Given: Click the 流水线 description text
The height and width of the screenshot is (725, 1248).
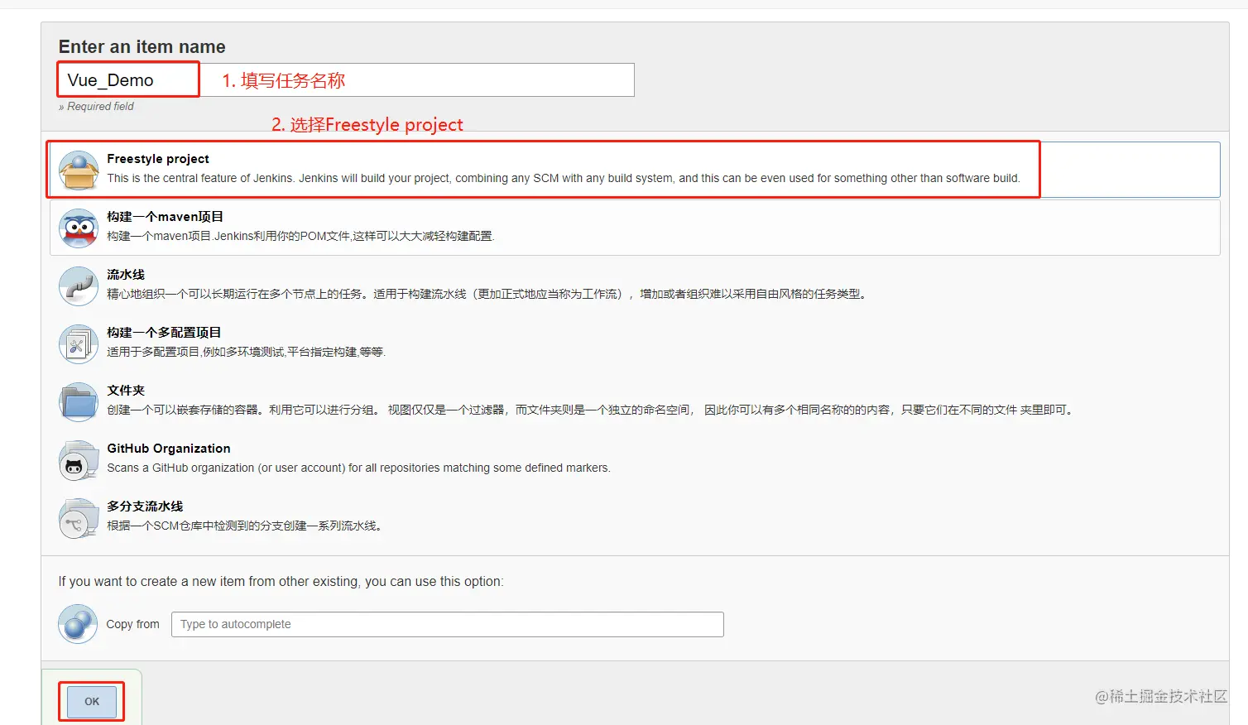Looking at the screenshot, I should (488, 294).
